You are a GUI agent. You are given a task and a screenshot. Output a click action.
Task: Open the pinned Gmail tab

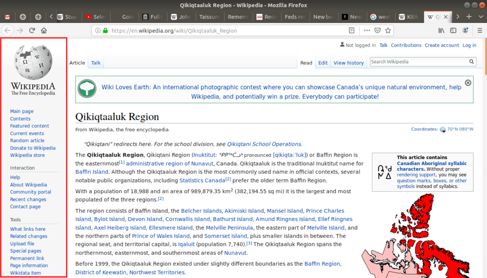coord(8,17)
